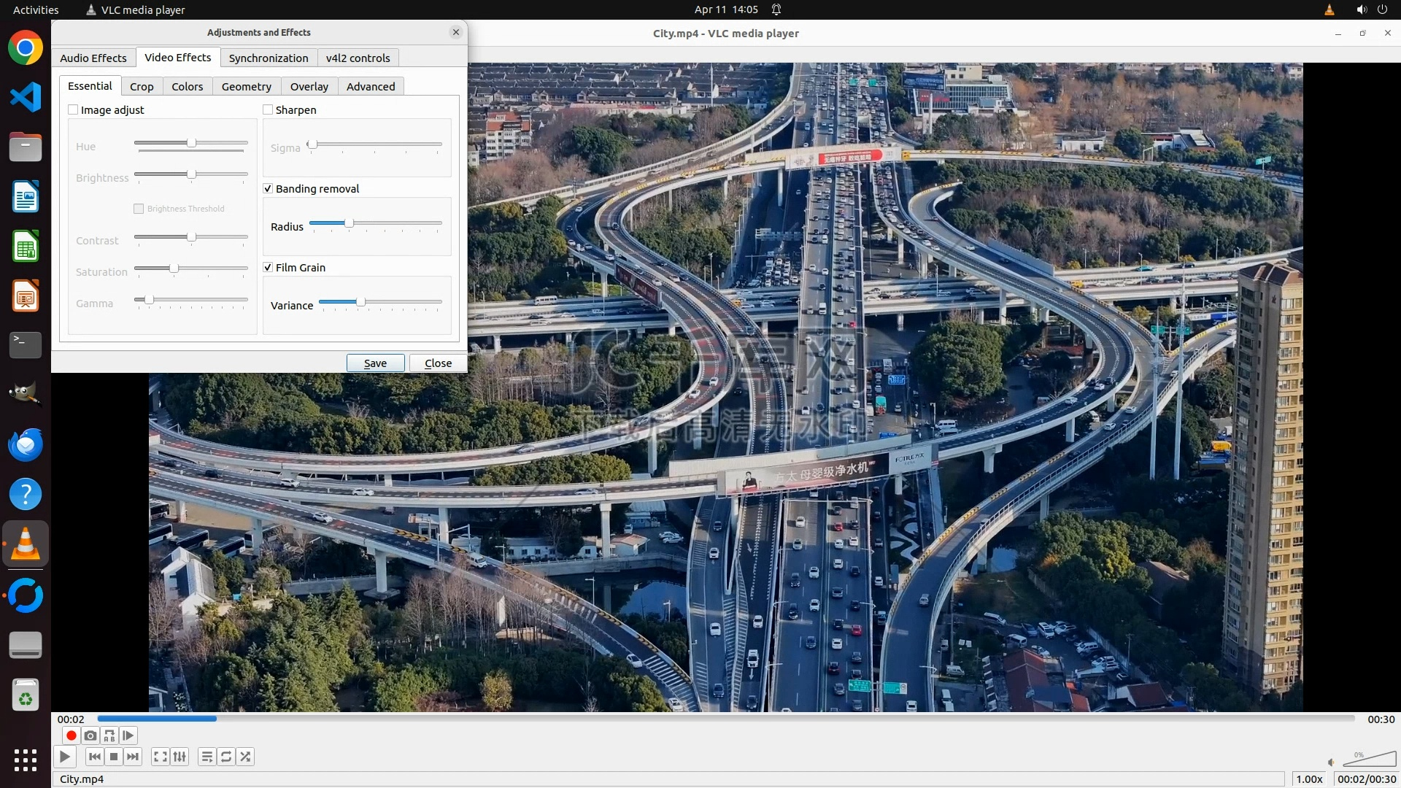
Task: Toggle fullscreen video mode
Action: (161, 757)
